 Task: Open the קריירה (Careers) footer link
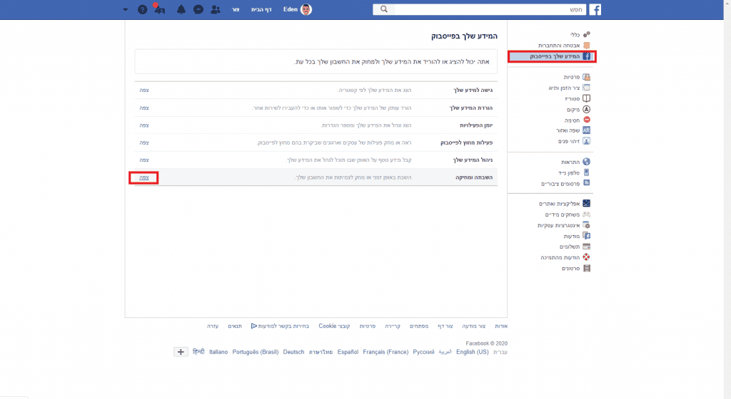click(x=393, y=326)
